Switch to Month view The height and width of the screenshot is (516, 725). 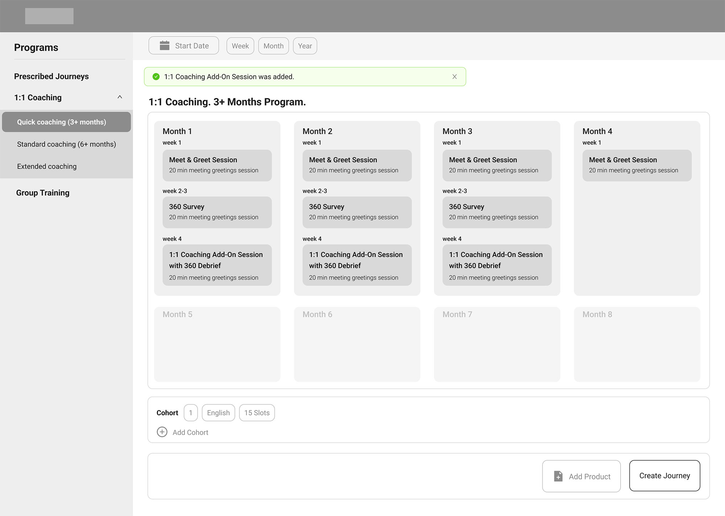pyautogui.click(x=273, y=46)
